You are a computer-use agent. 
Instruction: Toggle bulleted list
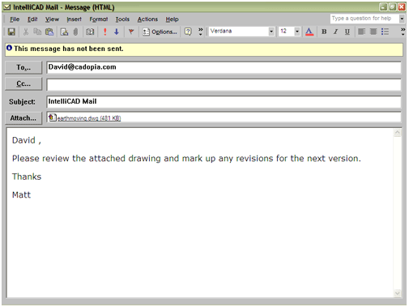point(385,32)
